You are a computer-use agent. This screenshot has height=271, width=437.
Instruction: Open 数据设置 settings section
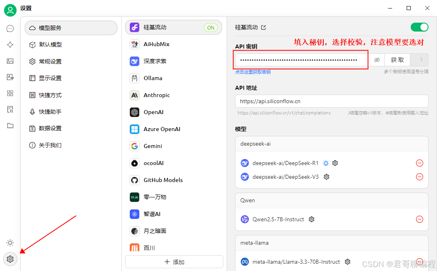[71, 128]
